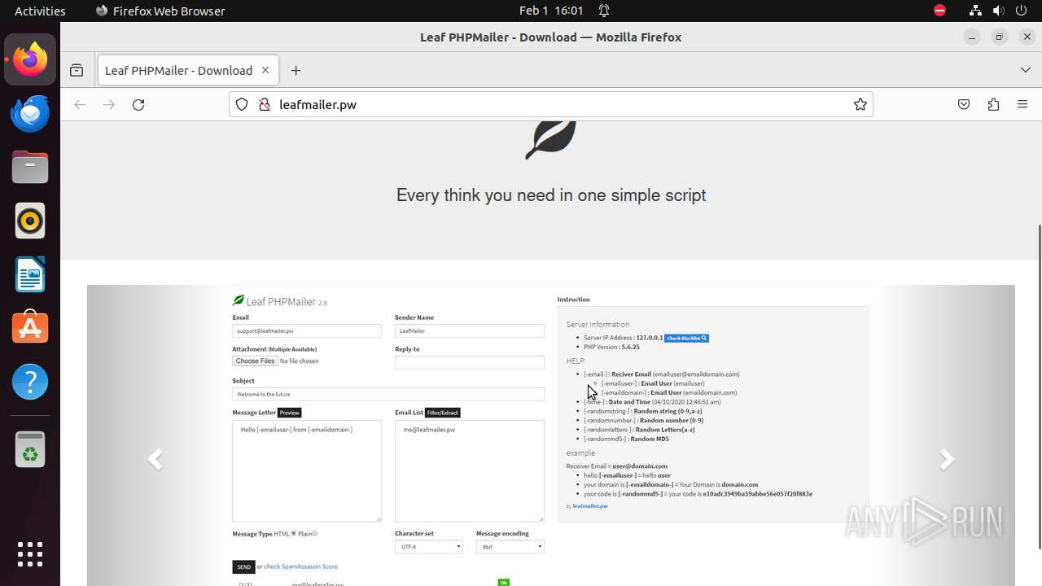The image size is (1042, 586).
Task: Show previous carousel slide
Action: (x=155, y=459)
